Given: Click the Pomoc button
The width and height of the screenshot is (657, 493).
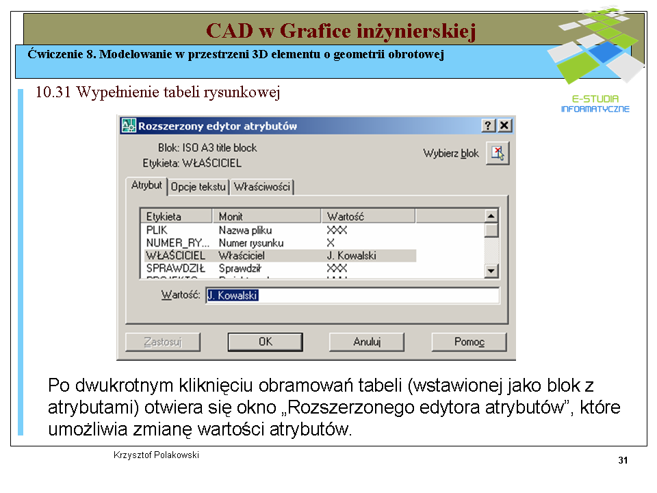Looking at the screenshot, I should [469, 342].
